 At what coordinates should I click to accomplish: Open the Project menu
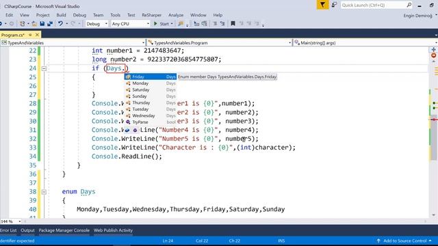point(42,15)
